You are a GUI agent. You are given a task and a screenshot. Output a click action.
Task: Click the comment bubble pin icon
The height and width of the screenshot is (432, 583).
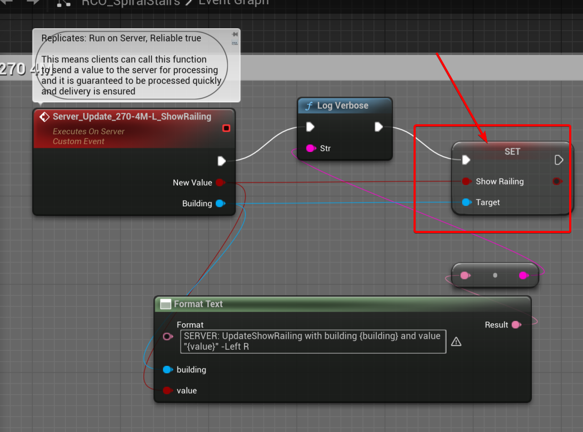point(234,34)
